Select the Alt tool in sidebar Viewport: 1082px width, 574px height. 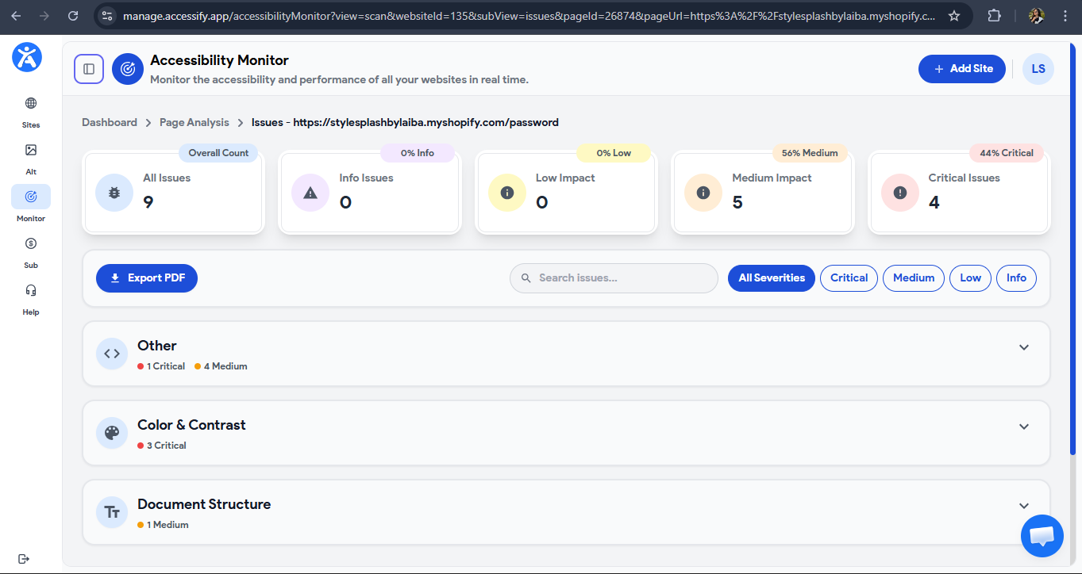[x=30, y=157]
